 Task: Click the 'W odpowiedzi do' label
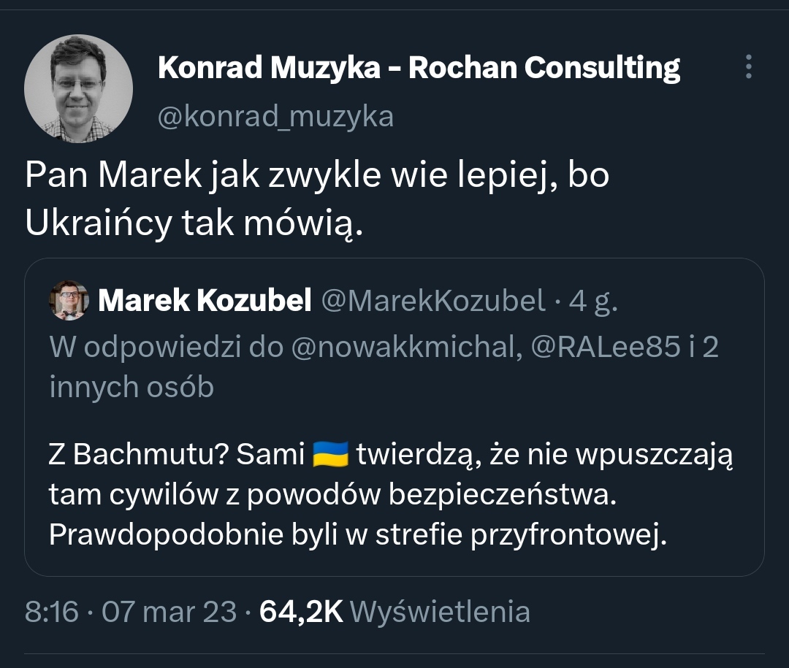tap(165, 347)
